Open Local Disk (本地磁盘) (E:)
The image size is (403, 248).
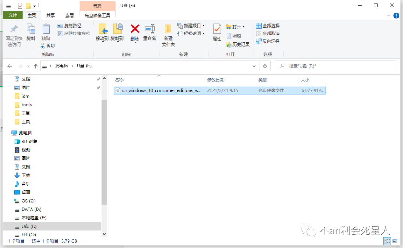pos(34,218)
